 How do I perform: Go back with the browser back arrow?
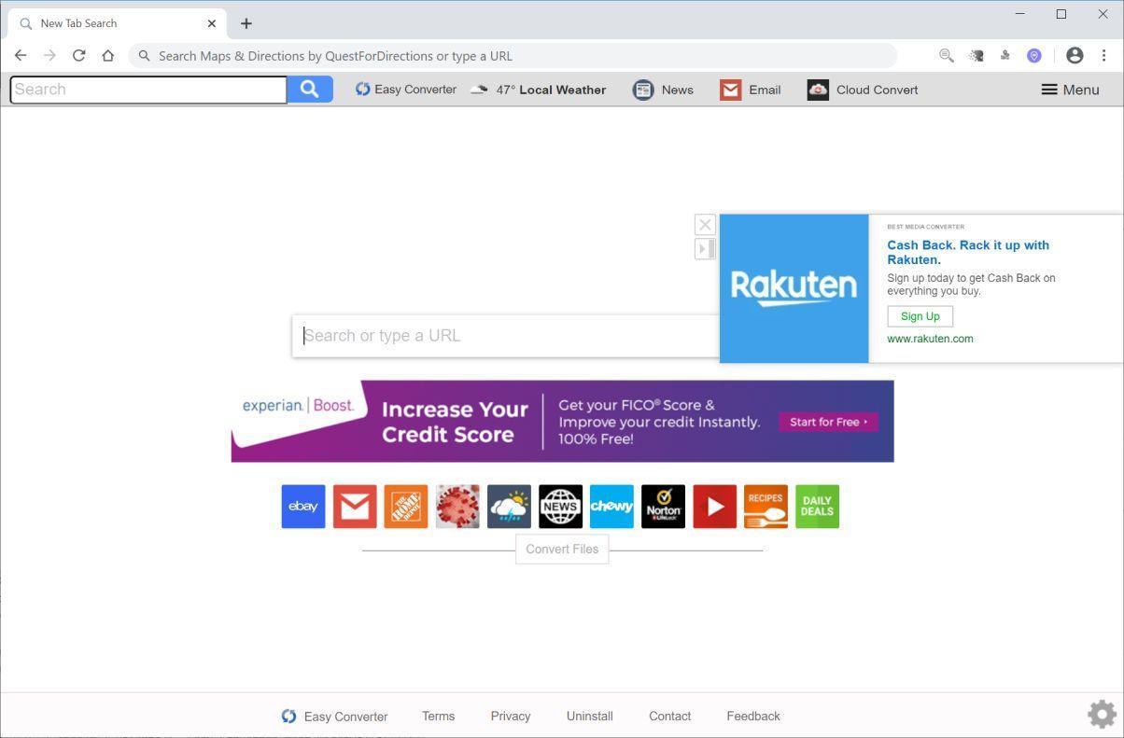coord(21,56)
